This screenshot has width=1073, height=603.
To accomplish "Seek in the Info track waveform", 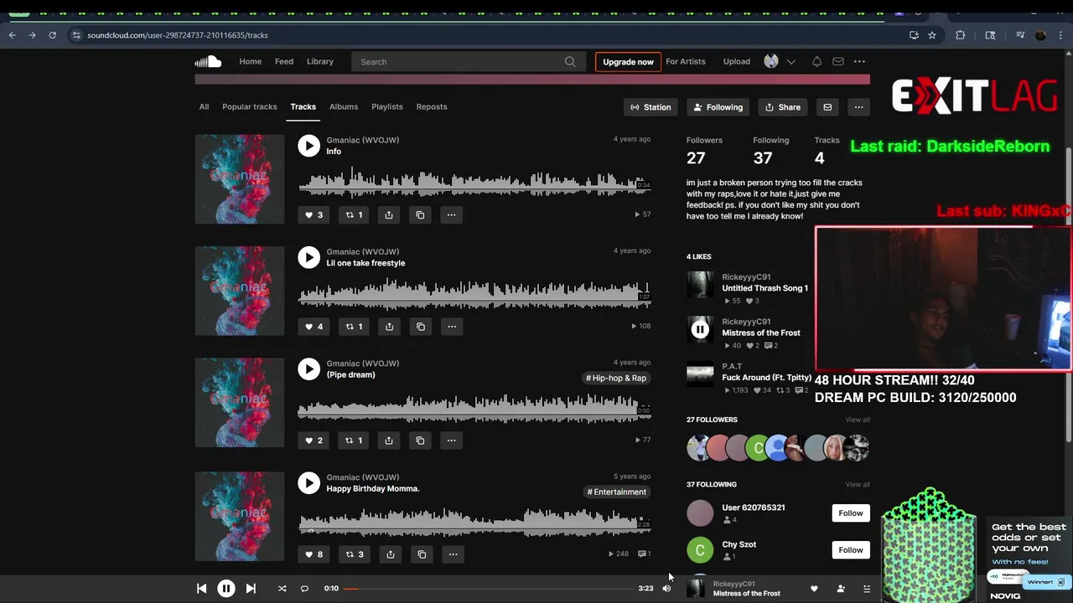I will pos(474,182).
